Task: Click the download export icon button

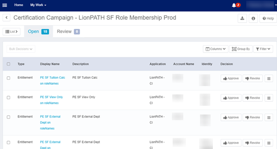Action: [x=242, y=18]
